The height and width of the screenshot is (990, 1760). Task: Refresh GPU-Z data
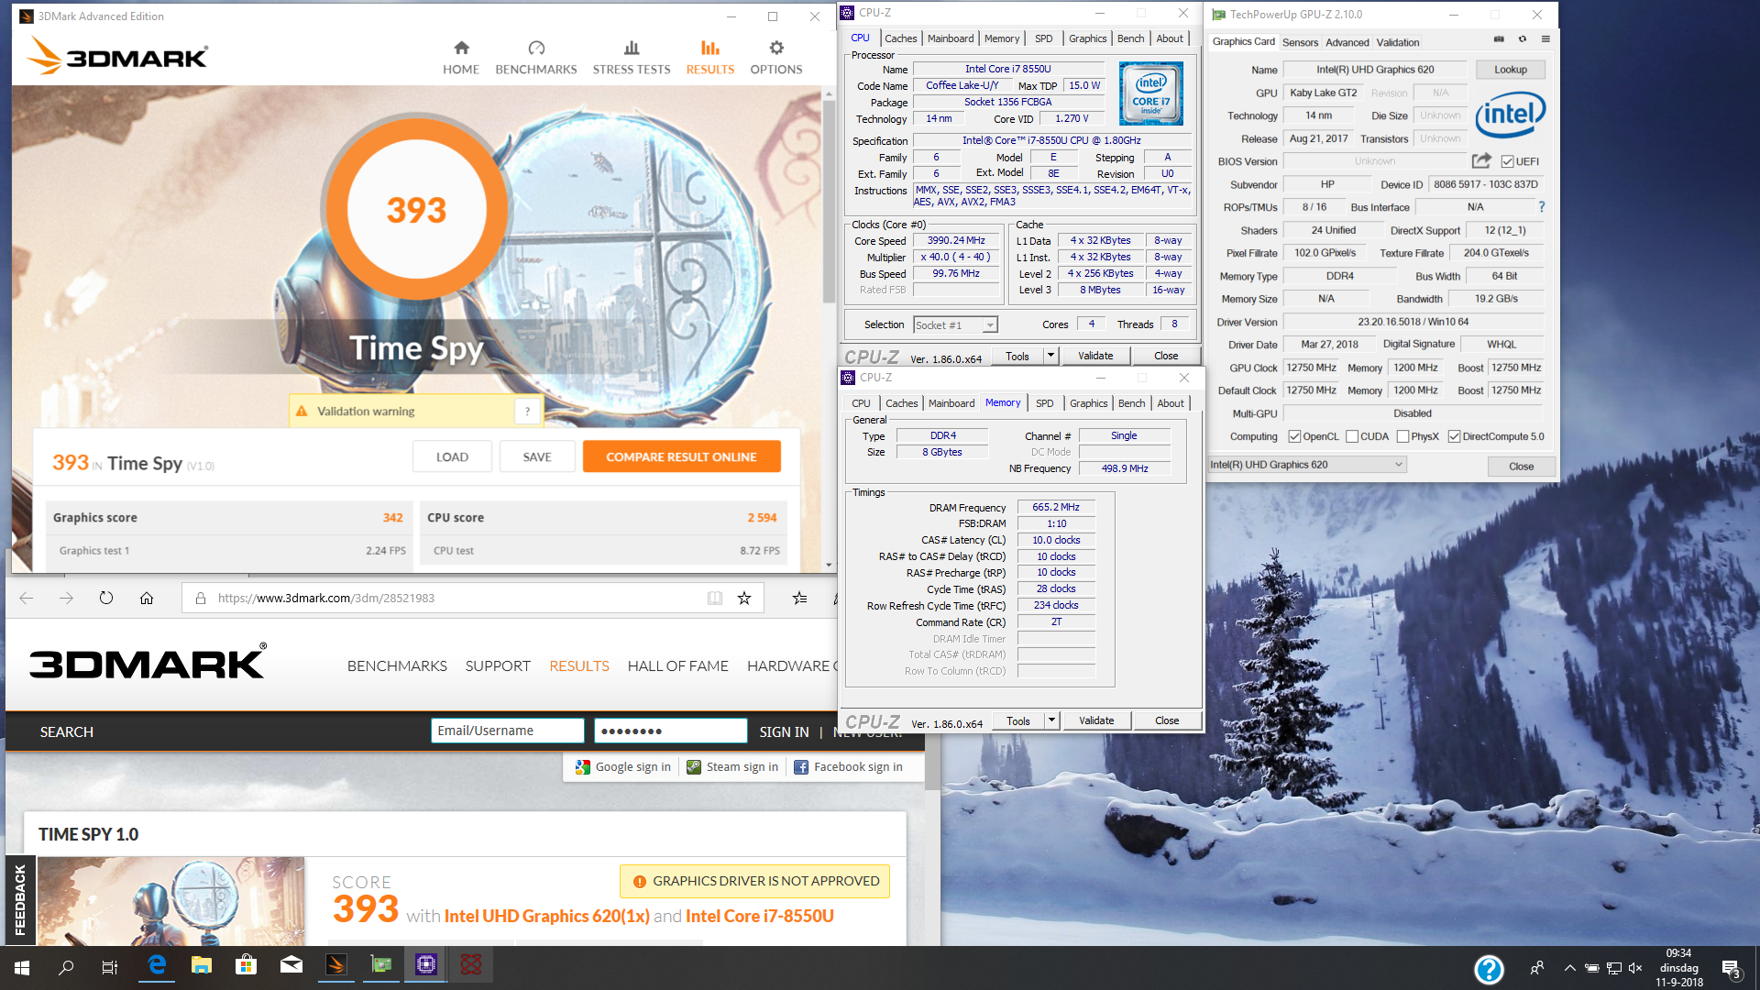click(x=1523, y=39)
